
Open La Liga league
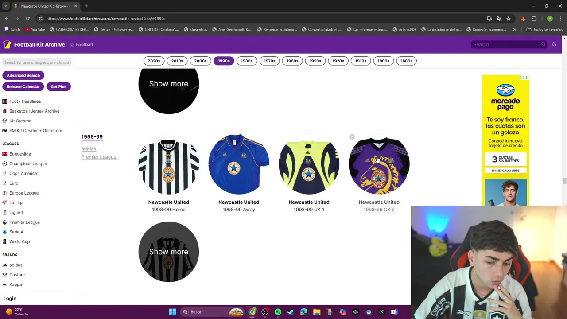pos(16,203)
